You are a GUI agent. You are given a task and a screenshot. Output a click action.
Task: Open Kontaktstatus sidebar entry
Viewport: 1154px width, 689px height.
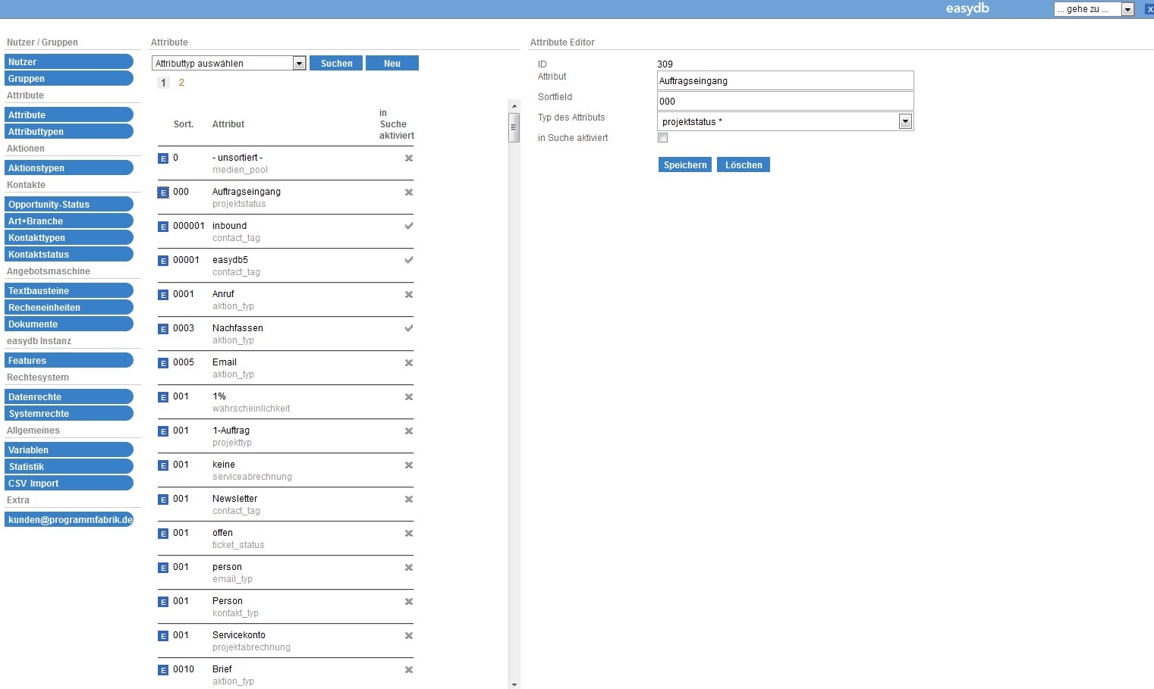(69, 254)
